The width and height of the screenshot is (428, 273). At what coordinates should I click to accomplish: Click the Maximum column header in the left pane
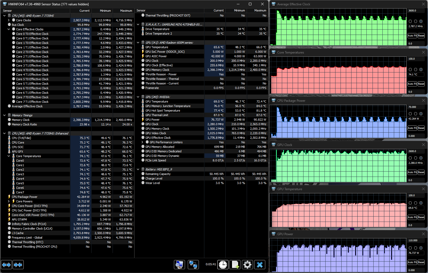tap(123, 11)
